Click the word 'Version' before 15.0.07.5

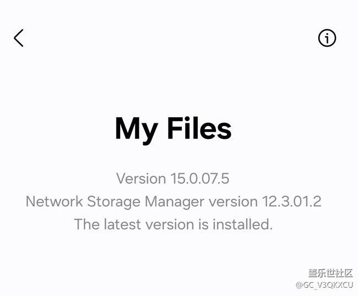click(141, 178)
